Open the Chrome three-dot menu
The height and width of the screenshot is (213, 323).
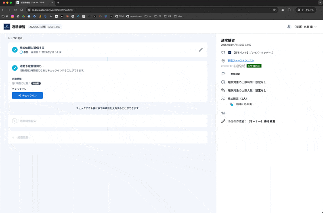[319, 10]
